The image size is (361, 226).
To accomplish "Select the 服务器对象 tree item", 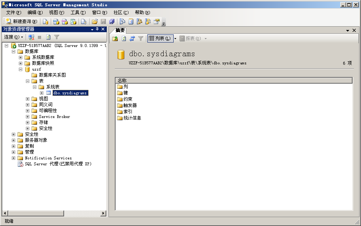I will pos(36,140).
